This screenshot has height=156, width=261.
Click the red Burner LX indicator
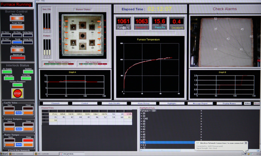18,58
